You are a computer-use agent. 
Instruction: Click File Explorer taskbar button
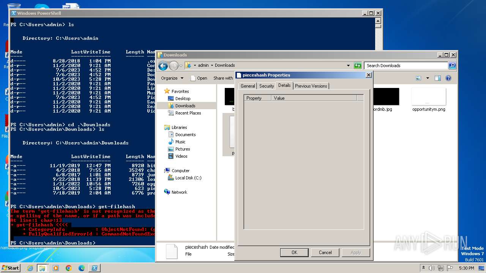[42, 268]
